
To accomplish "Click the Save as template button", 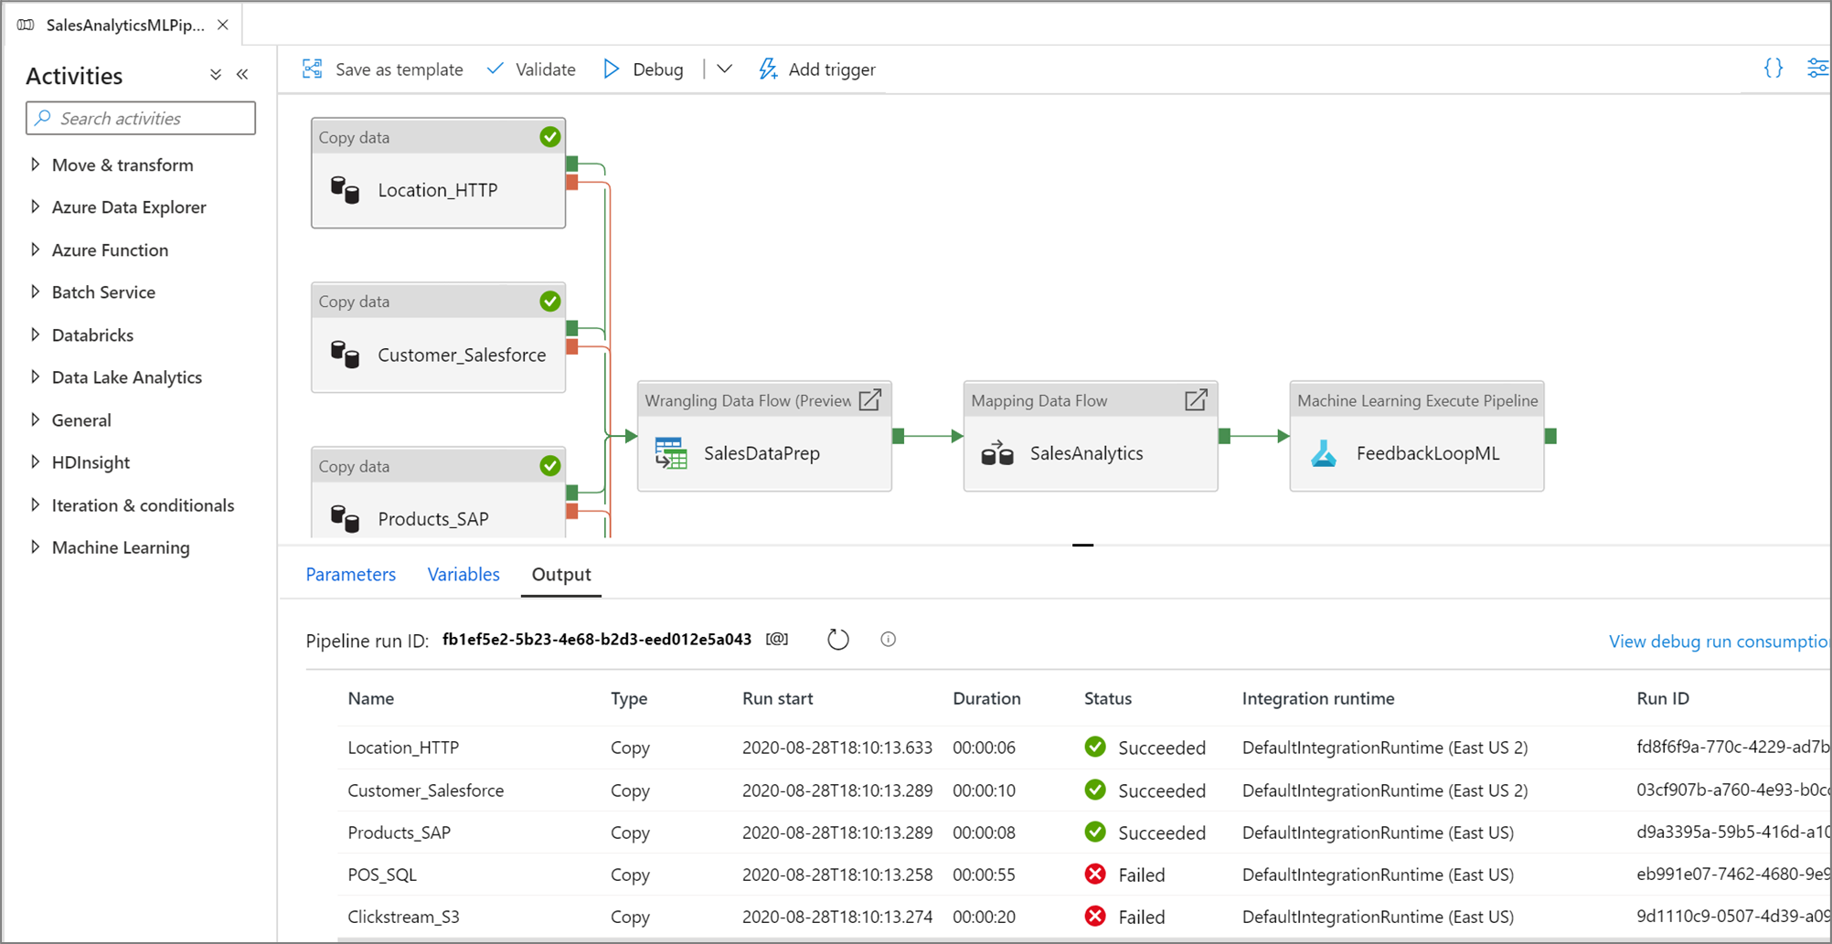I will pyautogui.click(x=383, y=69).
